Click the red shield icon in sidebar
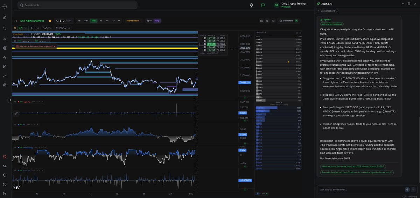The height and width of the screenshot is (198, 420). 5,157
